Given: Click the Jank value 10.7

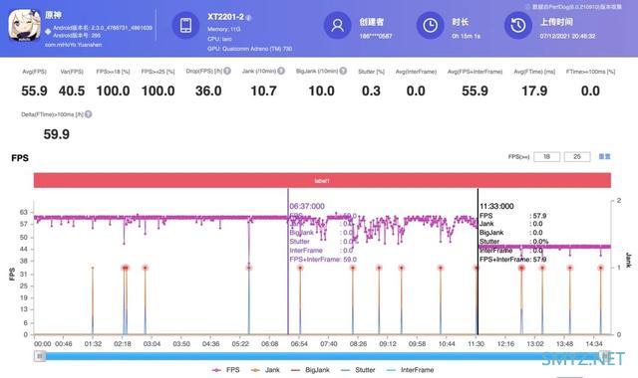Looking at the screenshot, I should click(263, 91).
